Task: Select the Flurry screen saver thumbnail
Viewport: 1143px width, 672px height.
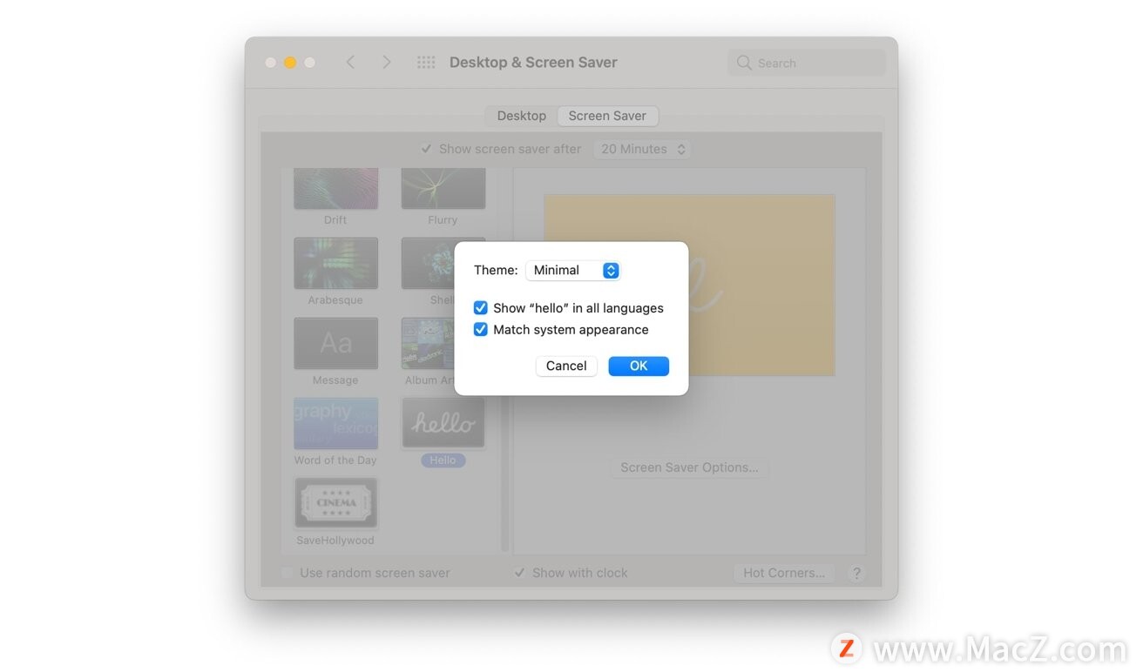Action: [x=443, y=188]
